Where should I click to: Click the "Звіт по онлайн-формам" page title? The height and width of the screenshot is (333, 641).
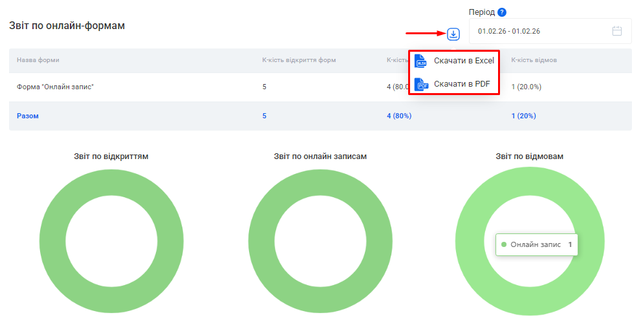(67, 26)
